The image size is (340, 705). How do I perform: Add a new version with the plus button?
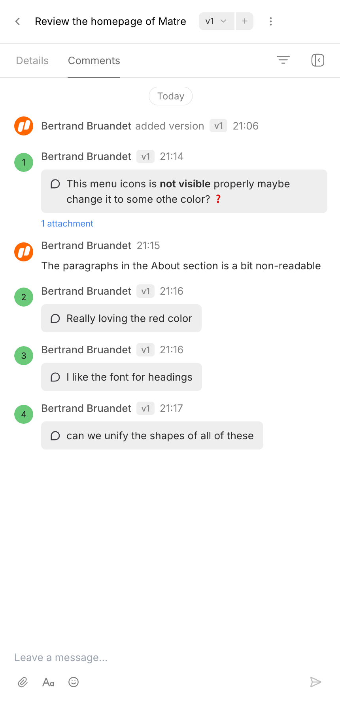[244, 21]
